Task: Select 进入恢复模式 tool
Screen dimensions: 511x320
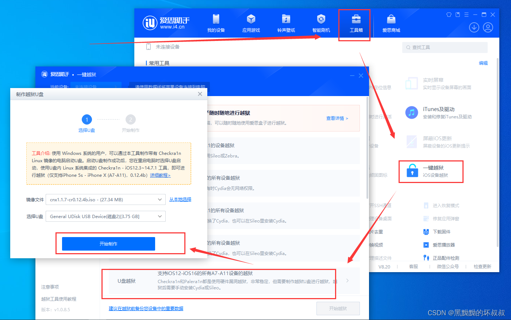Action: click(441, 206)
